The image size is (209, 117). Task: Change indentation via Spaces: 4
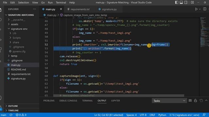(x=131, y=115)
